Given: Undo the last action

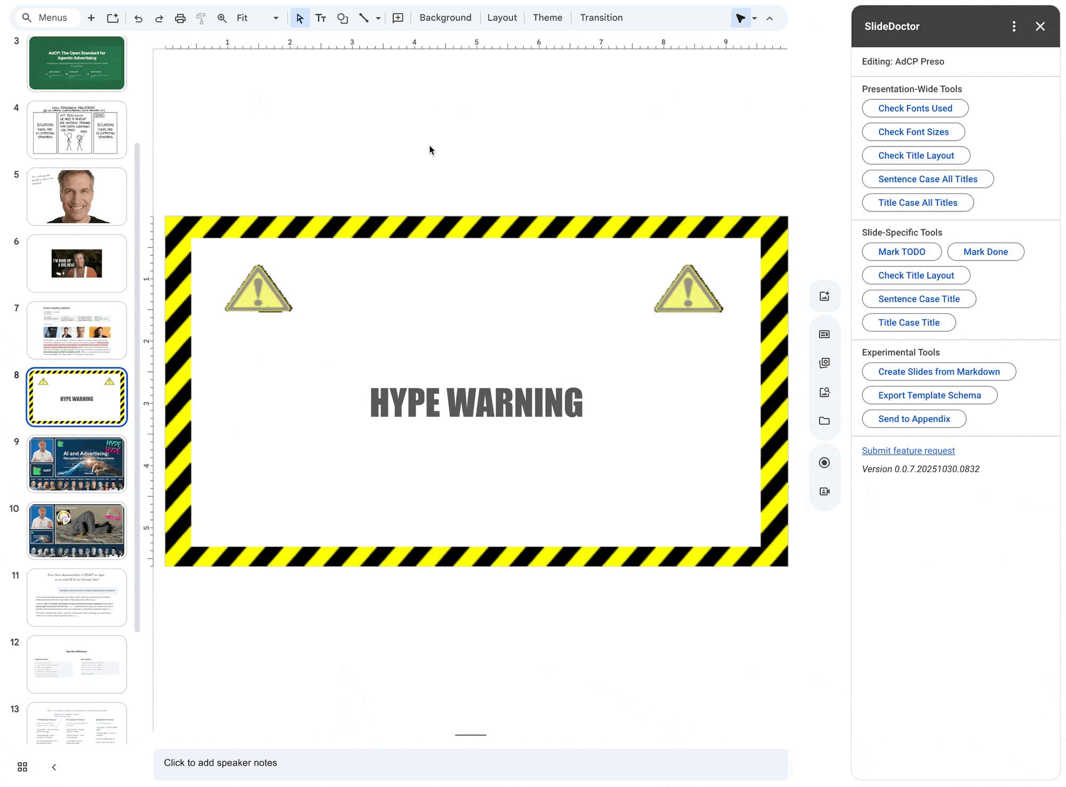Looking at the screenshot, I should coord(139,18).
